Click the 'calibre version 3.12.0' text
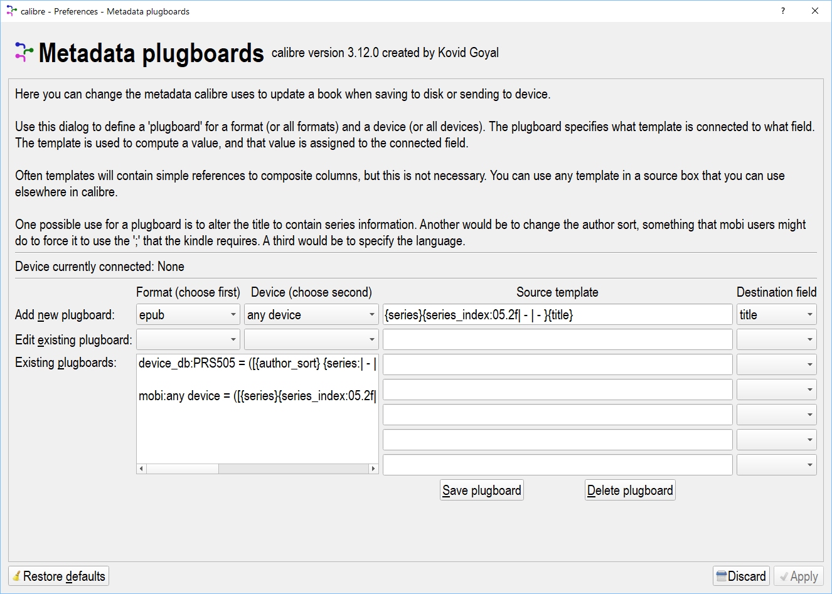This screenshot has width=832, height=594. tap(325, 53)
